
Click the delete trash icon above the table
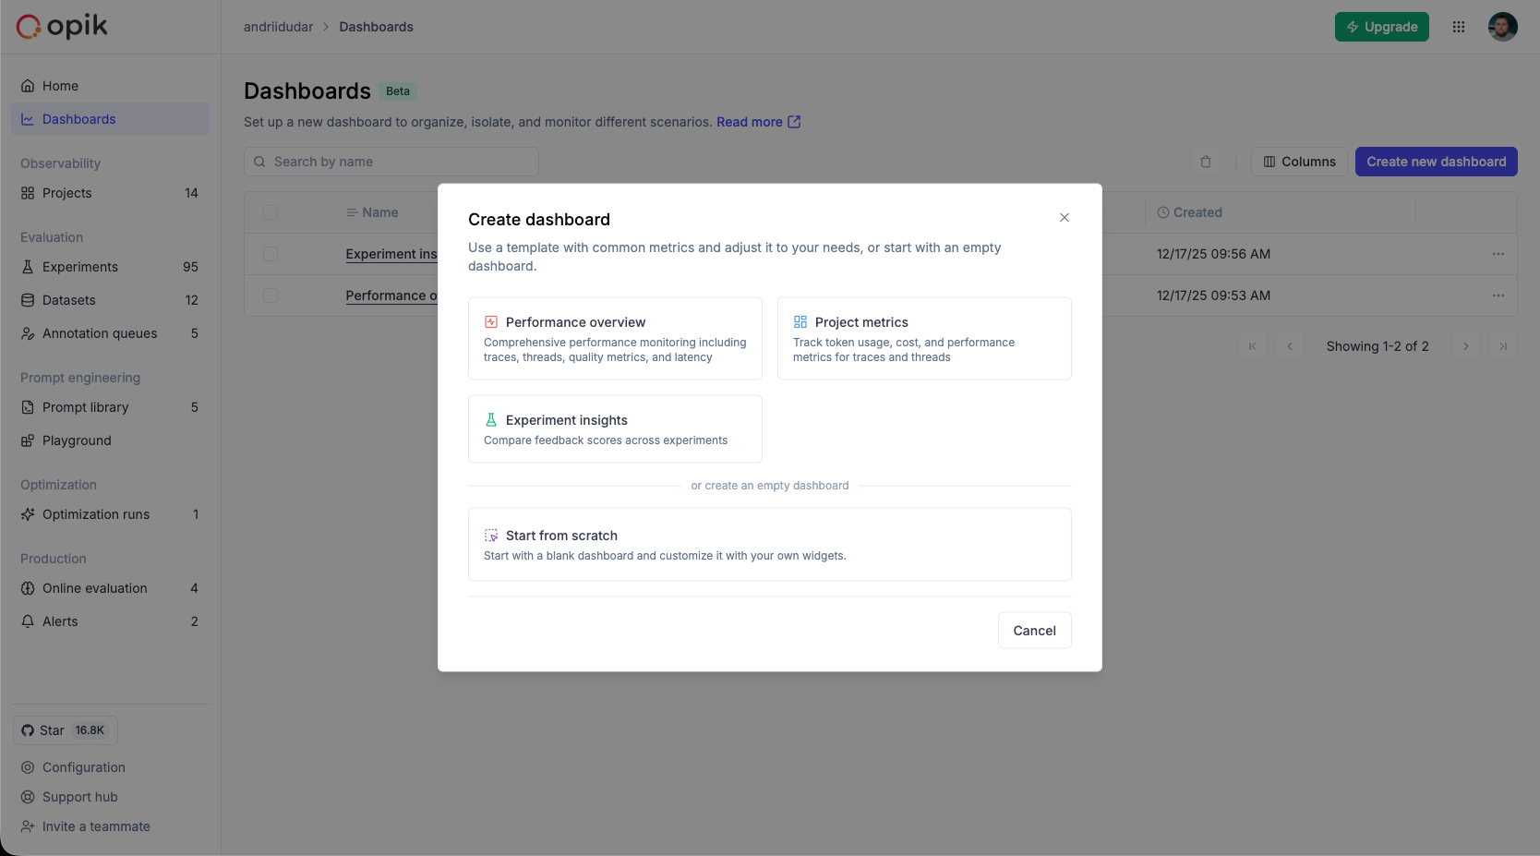coord(1205,161)
